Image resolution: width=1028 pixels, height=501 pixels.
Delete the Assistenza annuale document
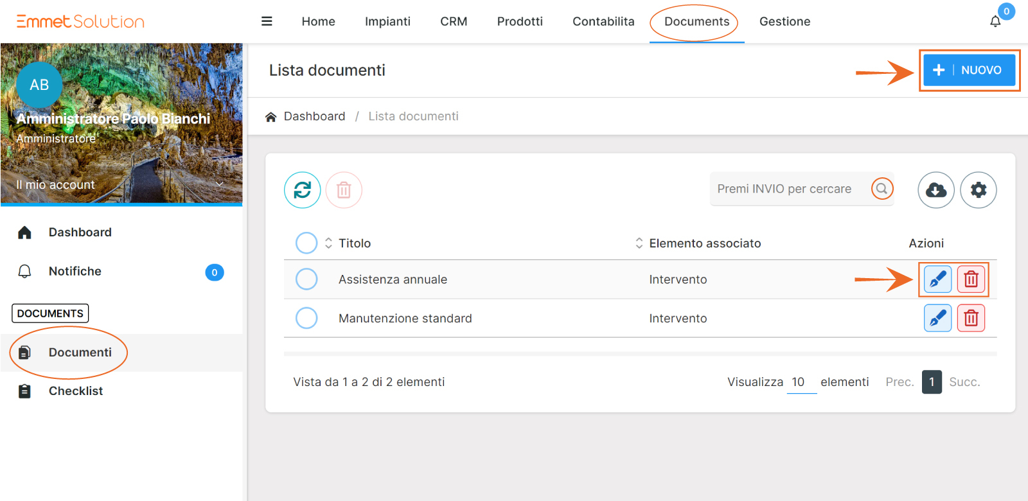click(x=971, y=279)
